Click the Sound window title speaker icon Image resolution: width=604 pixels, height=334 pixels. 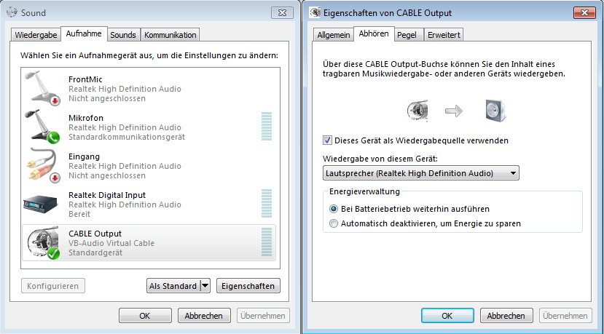tap(12, 12)
